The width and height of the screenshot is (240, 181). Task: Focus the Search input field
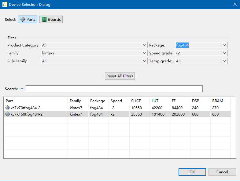[114, 89]
